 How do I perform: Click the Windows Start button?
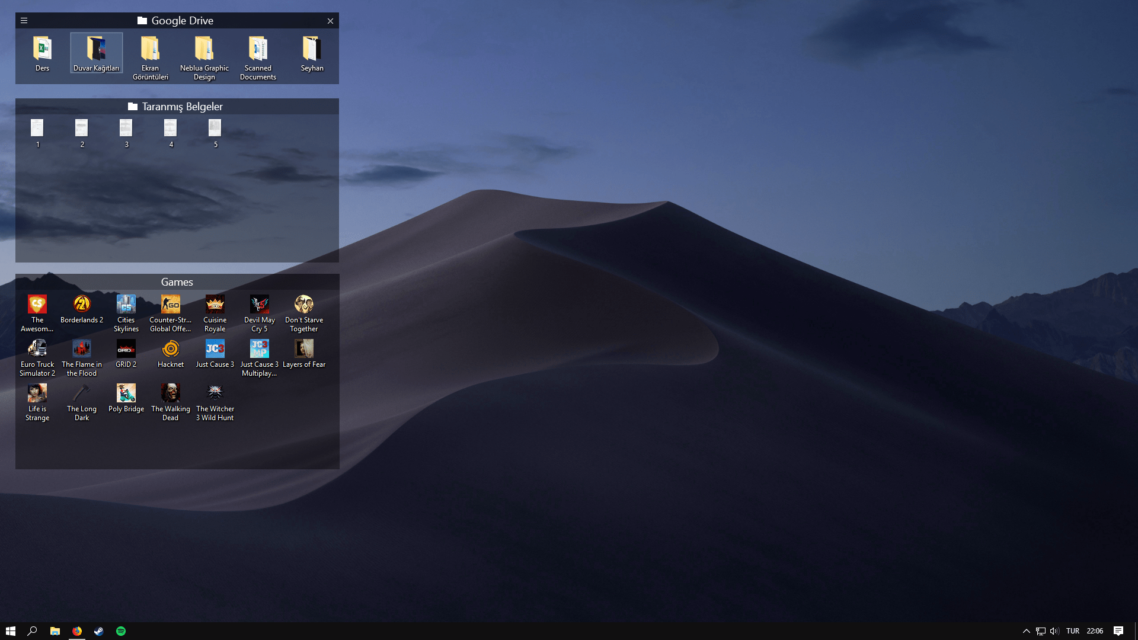pos(11,631)
